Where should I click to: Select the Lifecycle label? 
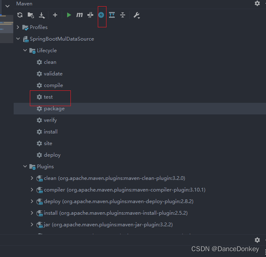(47, 51)
